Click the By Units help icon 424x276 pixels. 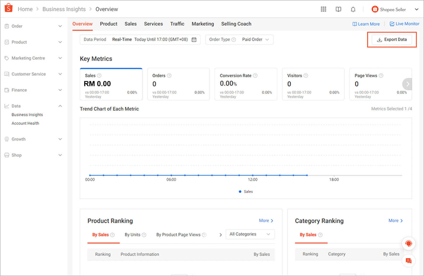144,235
